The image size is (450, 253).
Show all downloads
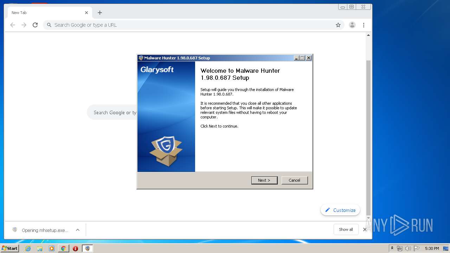coord(346,229)
